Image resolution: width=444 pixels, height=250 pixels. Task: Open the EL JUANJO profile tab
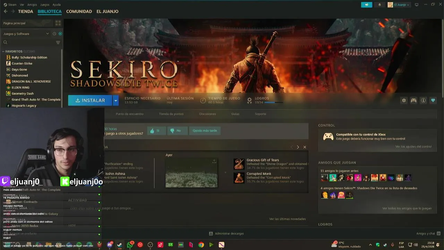[108, 11]
